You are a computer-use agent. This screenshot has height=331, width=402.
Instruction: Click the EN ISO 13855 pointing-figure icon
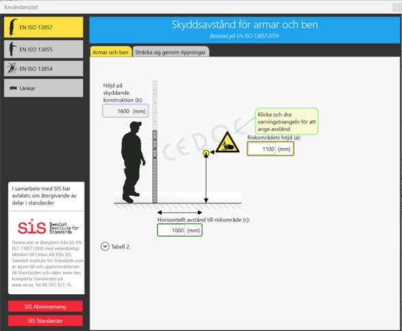[12, 49]
